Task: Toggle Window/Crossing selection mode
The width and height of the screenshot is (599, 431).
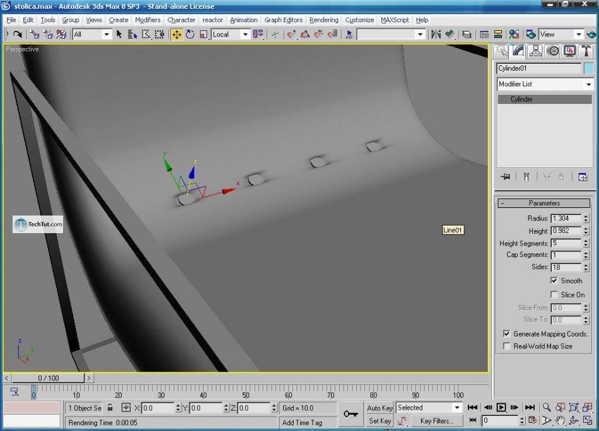Action: coord(160,35)
